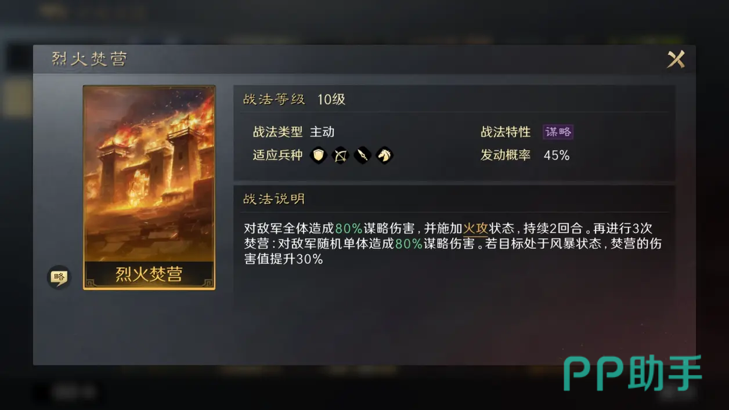Tap the 烈火焚营 card name banner

149,274
